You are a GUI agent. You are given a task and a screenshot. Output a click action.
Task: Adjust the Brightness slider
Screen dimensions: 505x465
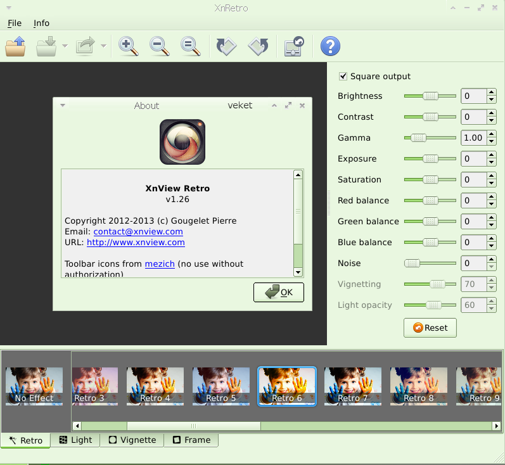tap(430, 96)
